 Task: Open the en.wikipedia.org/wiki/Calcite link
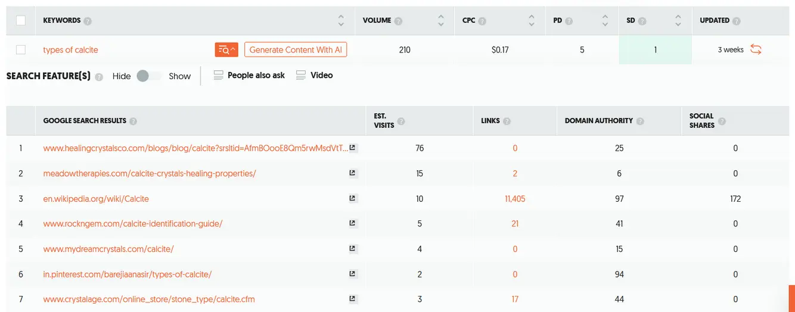coord(96,198)
